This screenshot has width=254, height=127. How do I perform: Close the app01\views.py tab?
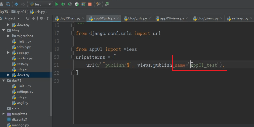(187, 18)
